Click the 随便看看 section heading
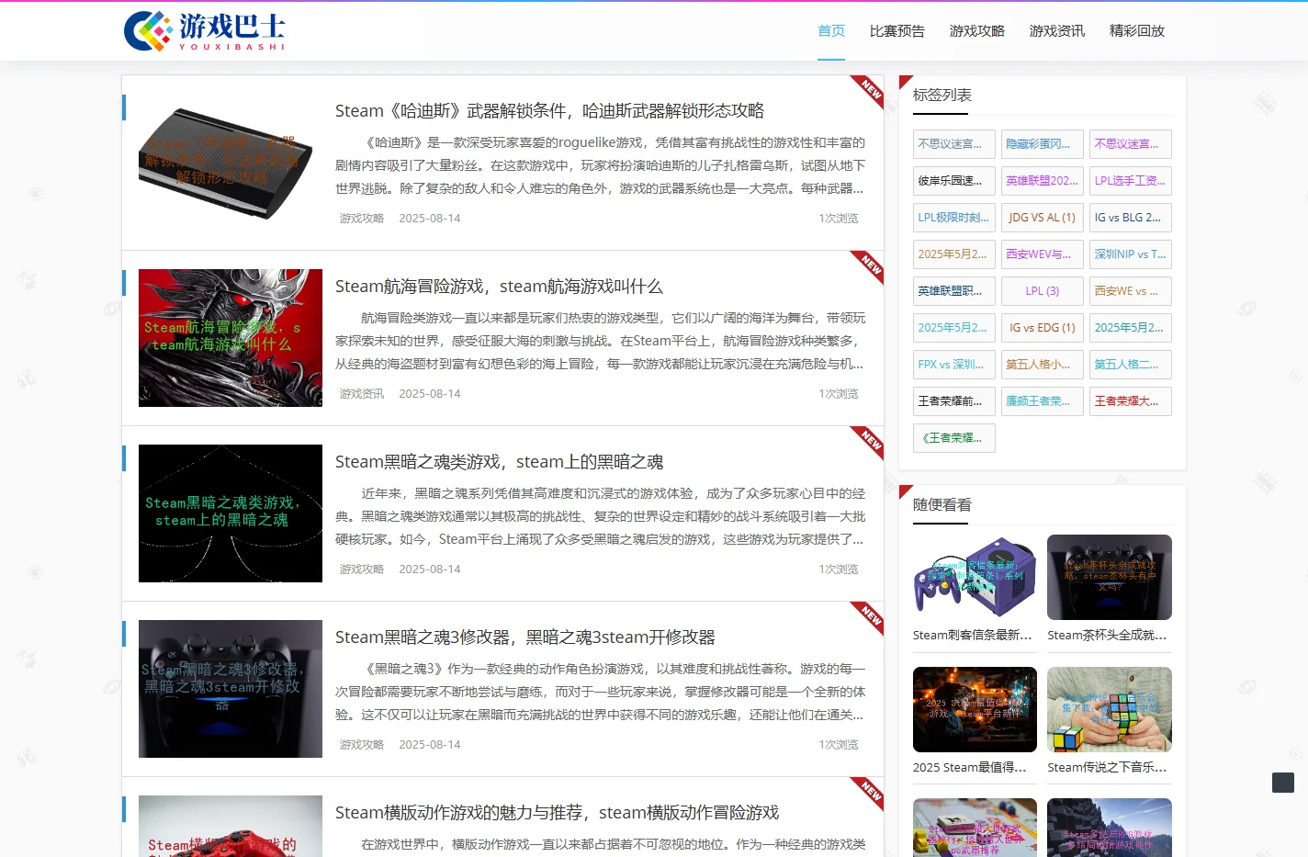 point(942,505)
